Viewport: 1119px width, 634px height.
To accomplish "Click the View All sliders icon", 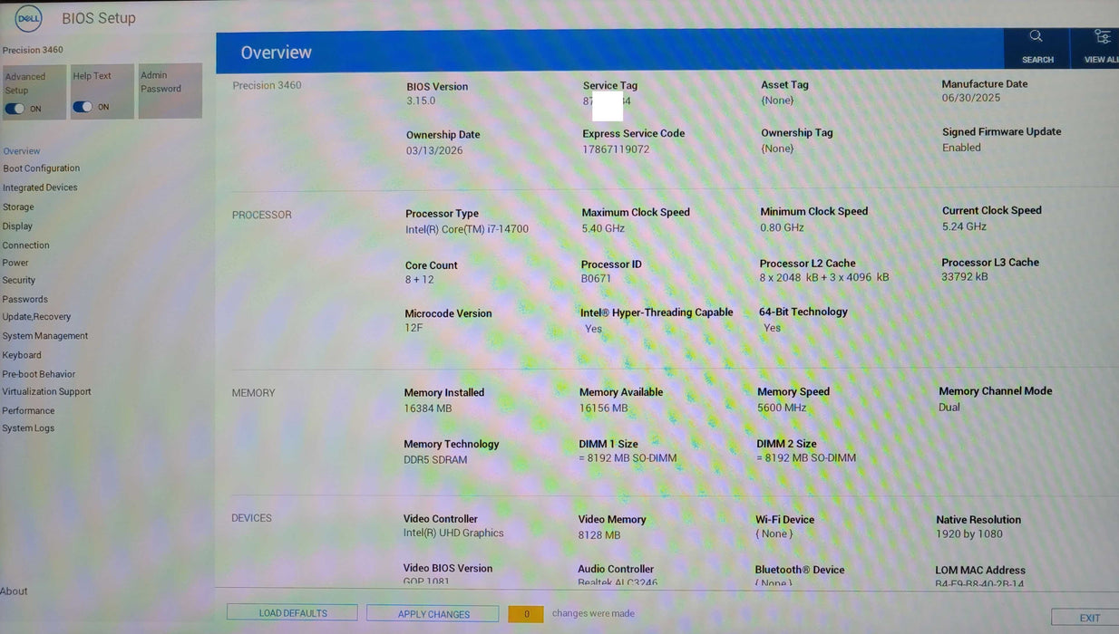I will tap(1103, 36).
